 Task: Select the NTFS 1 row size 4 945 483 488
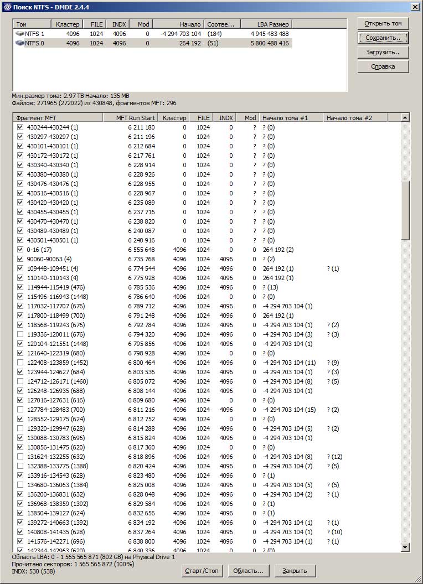pyautogui.click(x=270, y=34)
